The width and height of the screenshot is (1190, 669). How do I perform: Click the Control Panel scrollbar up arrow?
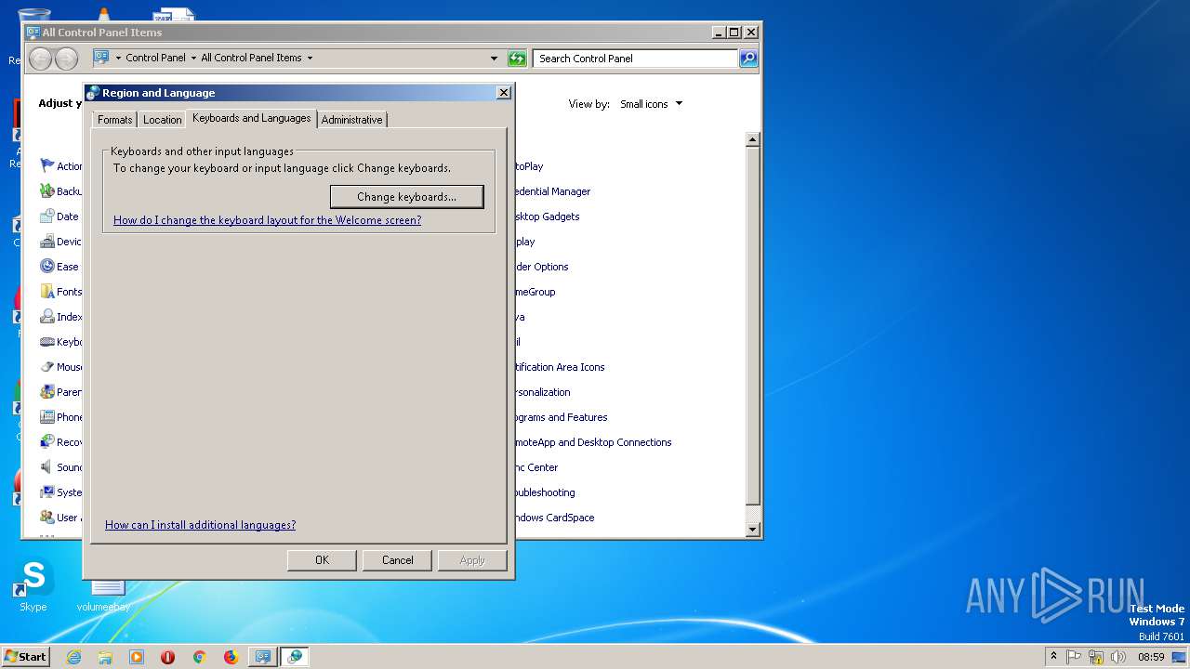(753, 140)
